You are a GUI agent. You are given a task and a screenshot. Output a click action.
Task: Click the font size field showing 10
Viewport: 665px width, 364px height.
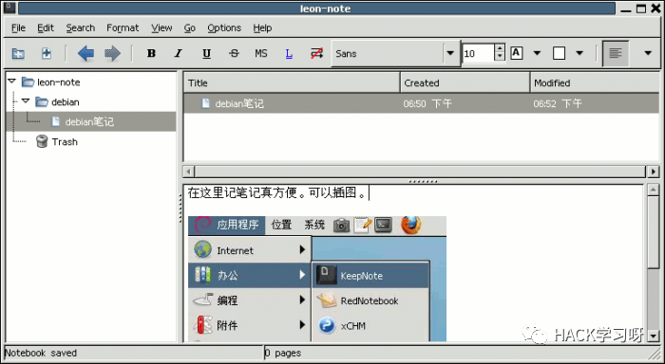coord(478,53)
